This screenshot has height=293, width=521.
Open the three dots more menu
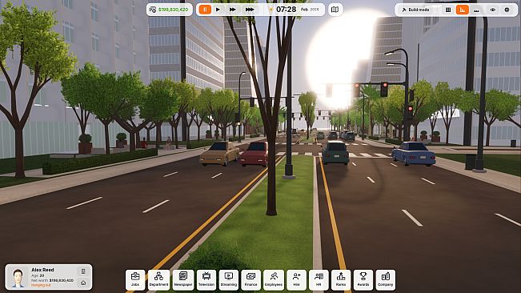(476, 10)
